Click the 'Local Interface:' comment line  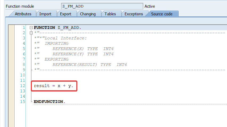pos(60,38)
